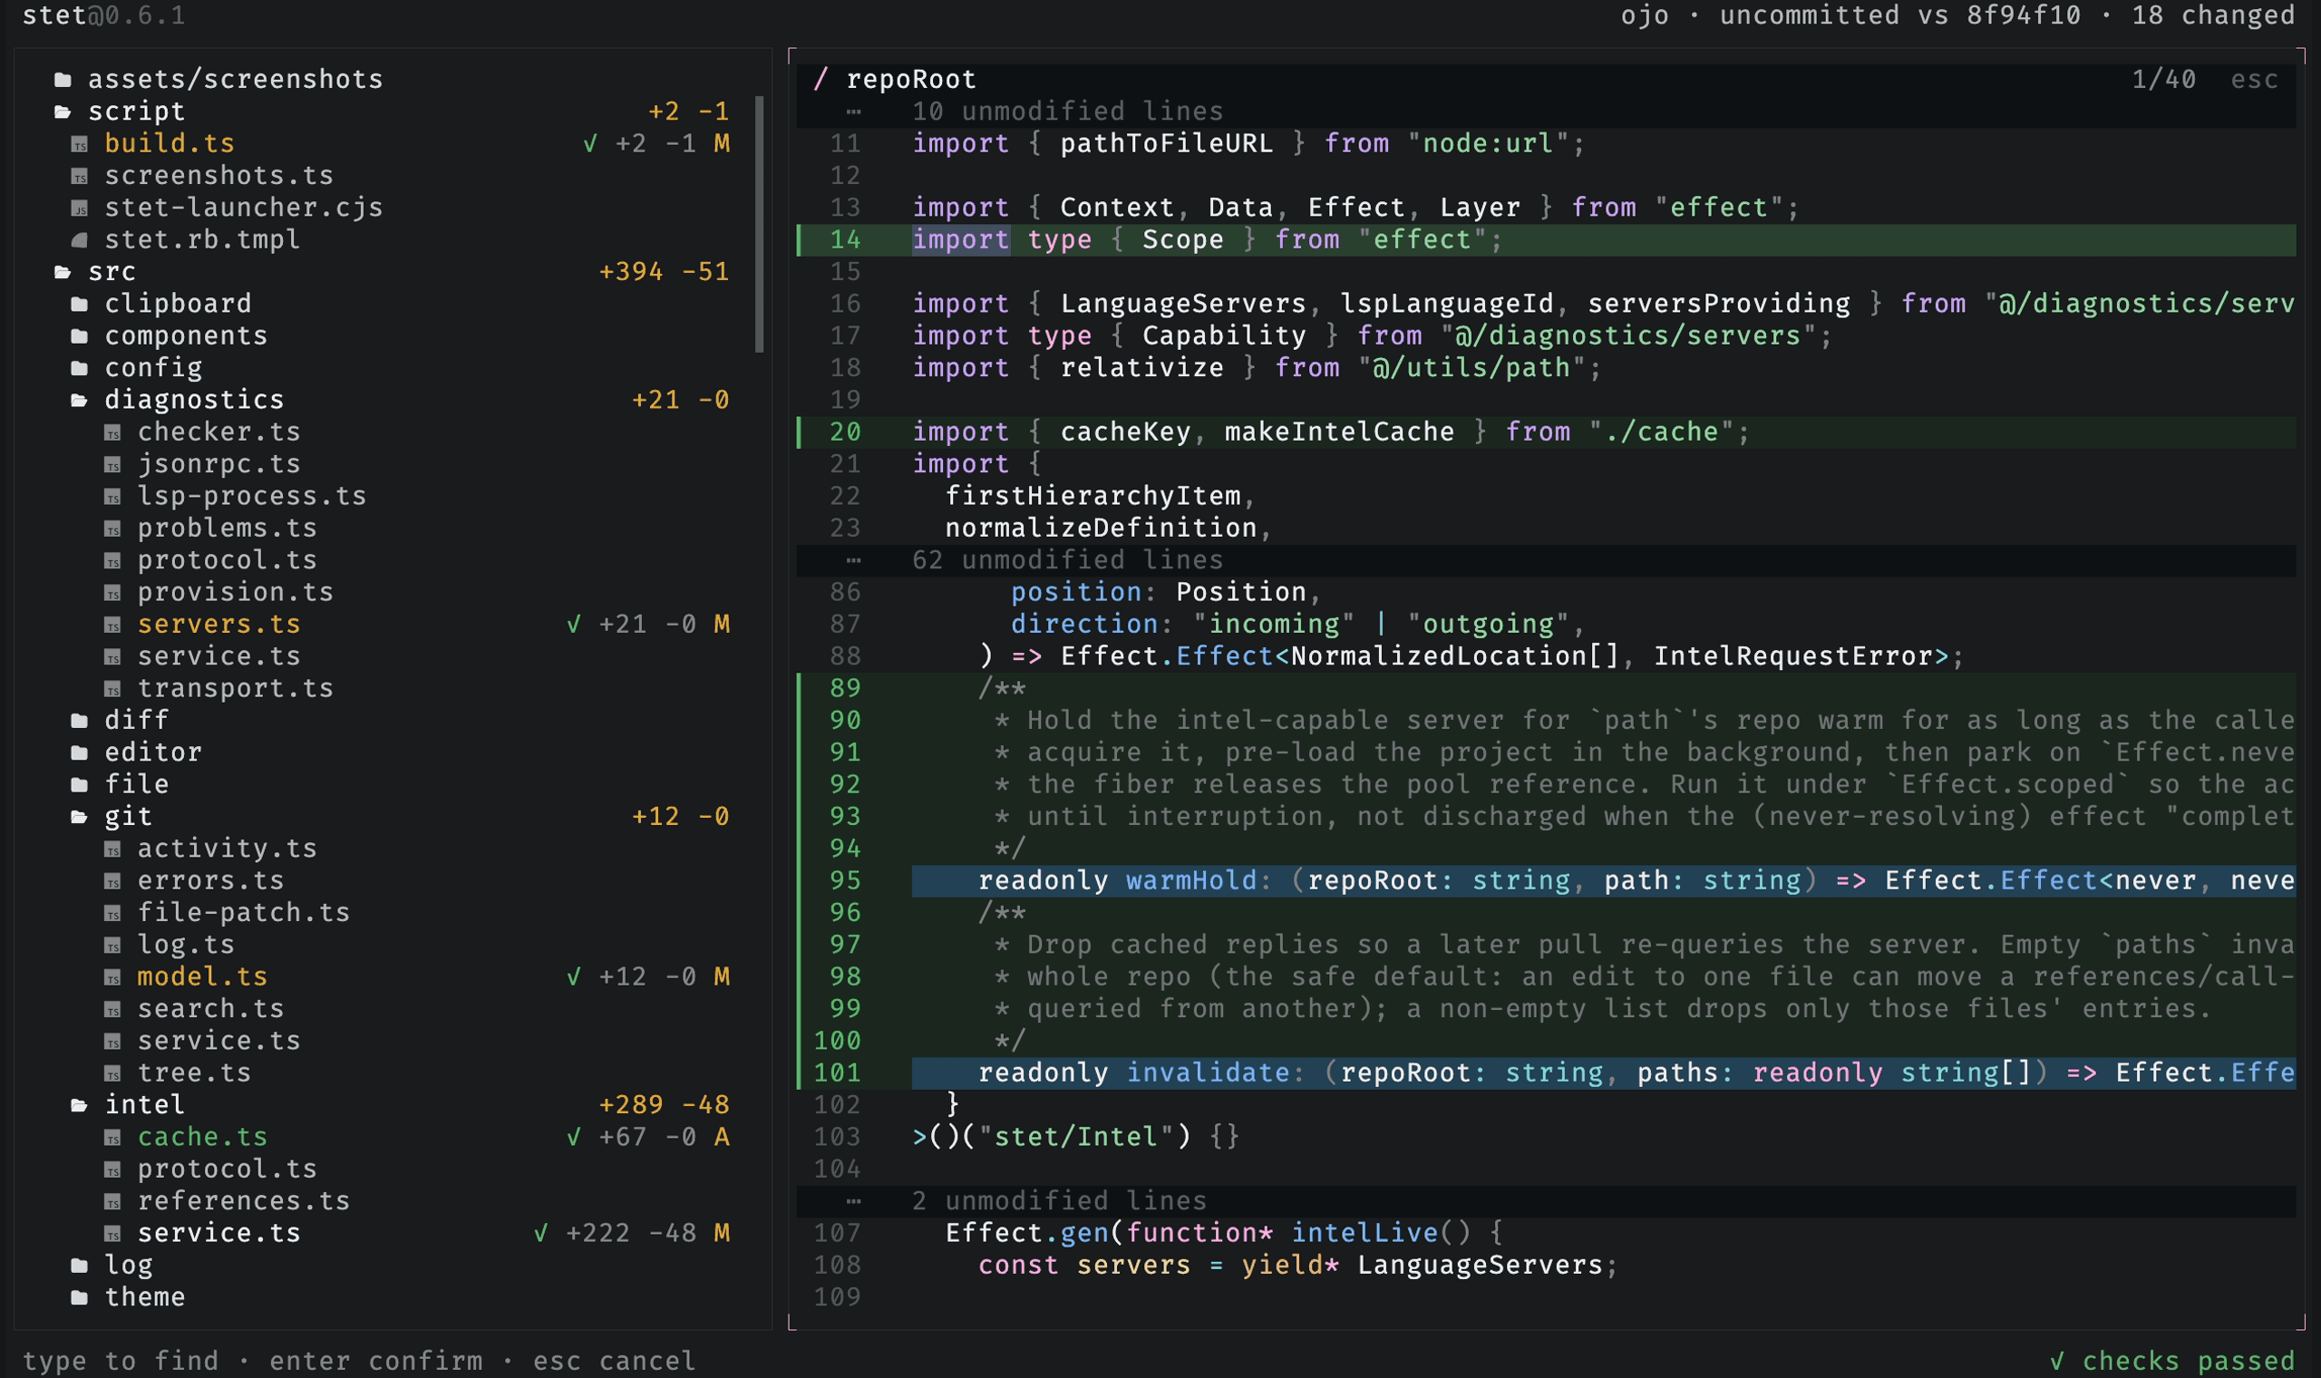Expand the editor folder
Image resolution: width=2321 pixels, height=1378 pixels.
pos(80,753)
